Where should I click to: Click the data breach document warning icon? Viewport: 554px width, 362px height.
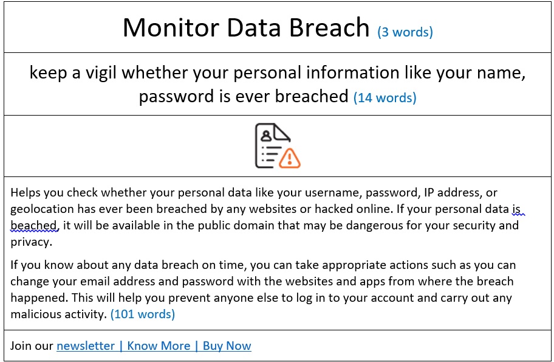coord(278,145)
